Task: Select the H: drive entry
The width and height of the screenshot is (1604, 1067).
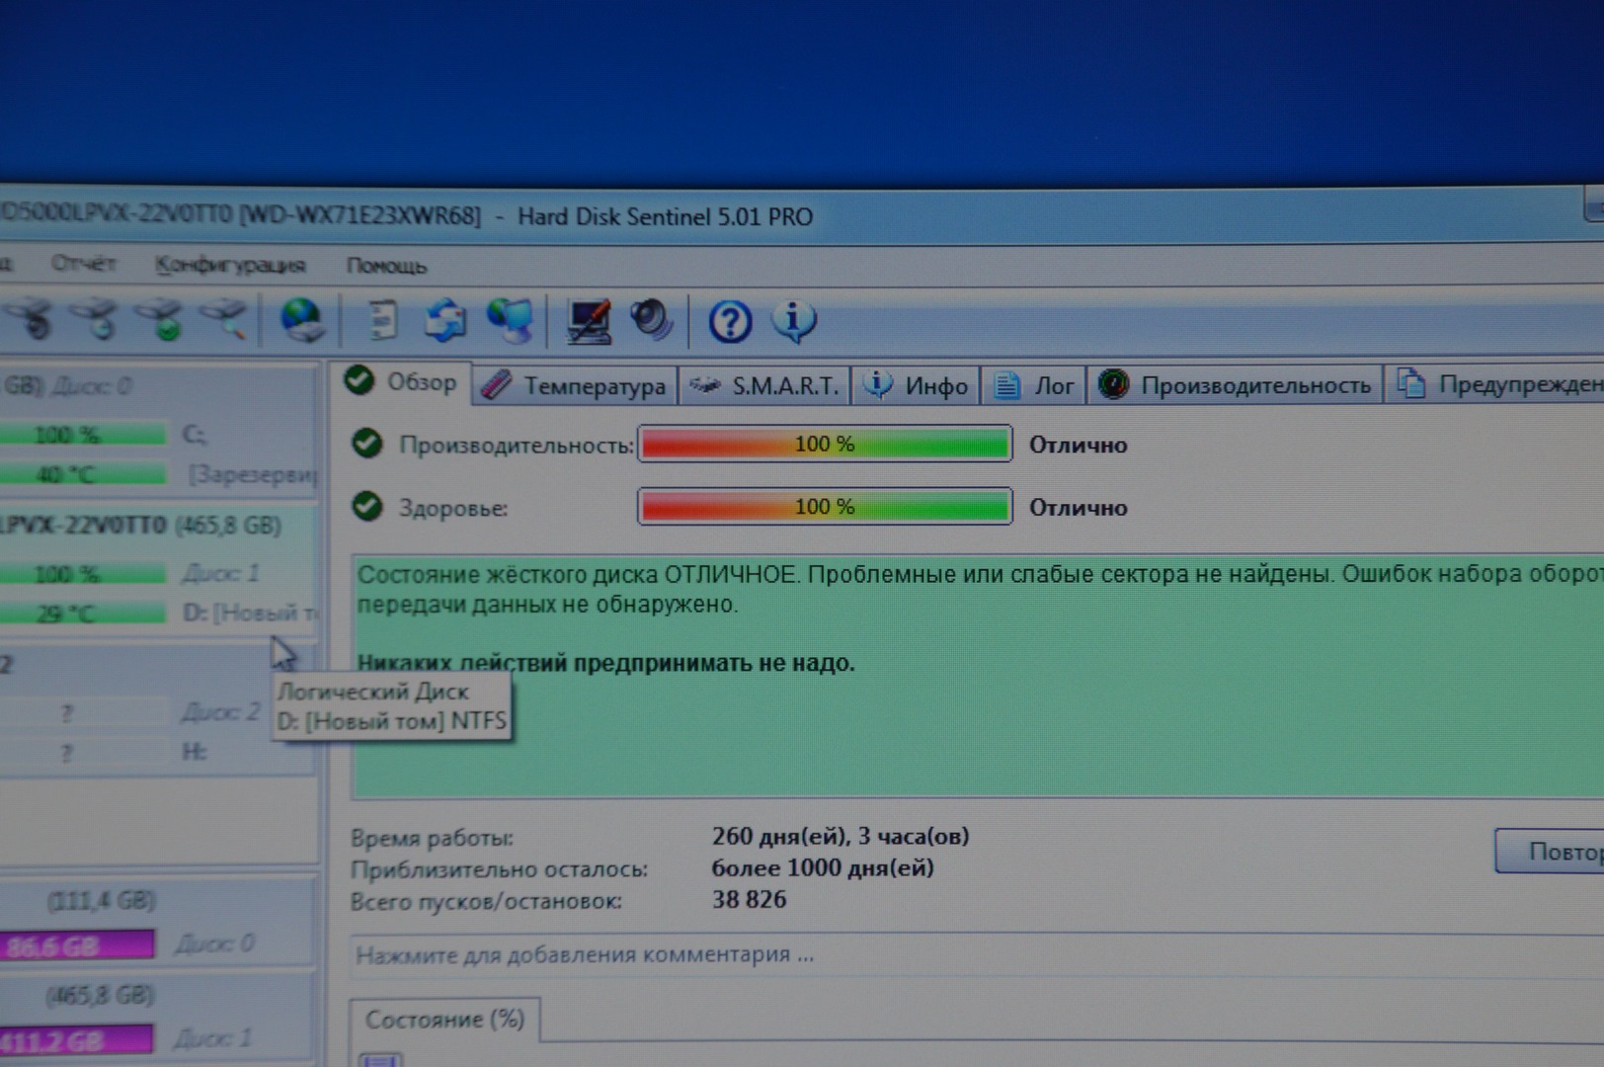Action: [195, 752]
